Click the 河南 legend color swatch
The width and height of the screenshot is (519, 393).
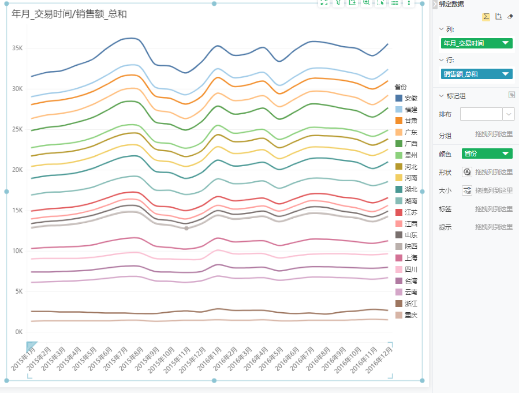click(x=399, y=178)
